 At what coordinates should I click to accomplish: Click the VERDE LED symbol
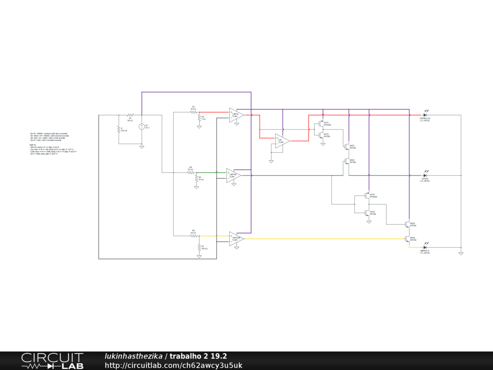(x=425, y=175)
